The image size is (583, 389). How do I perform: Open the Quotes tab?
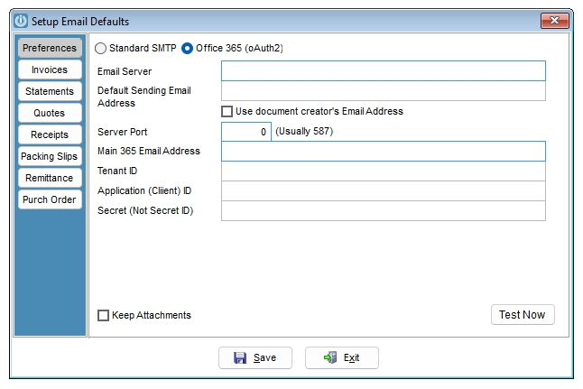[50, 113]
